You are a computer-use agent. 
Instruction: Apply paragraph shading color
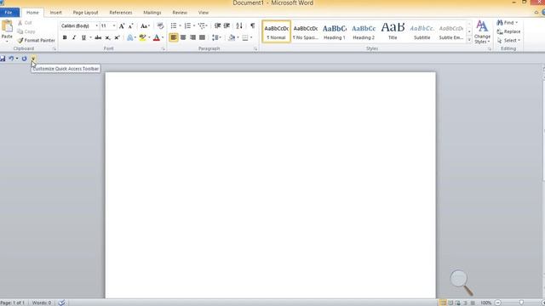coord(232,37)
